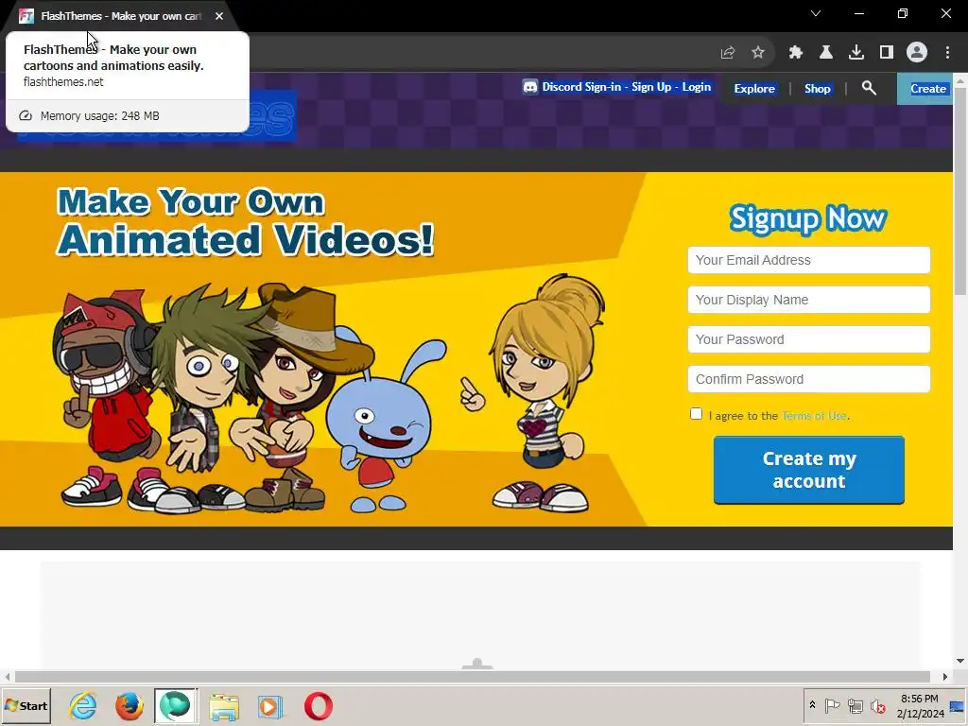Open the Terms of Use link
The height and width of the screenshot is (726, 968).
814,416
